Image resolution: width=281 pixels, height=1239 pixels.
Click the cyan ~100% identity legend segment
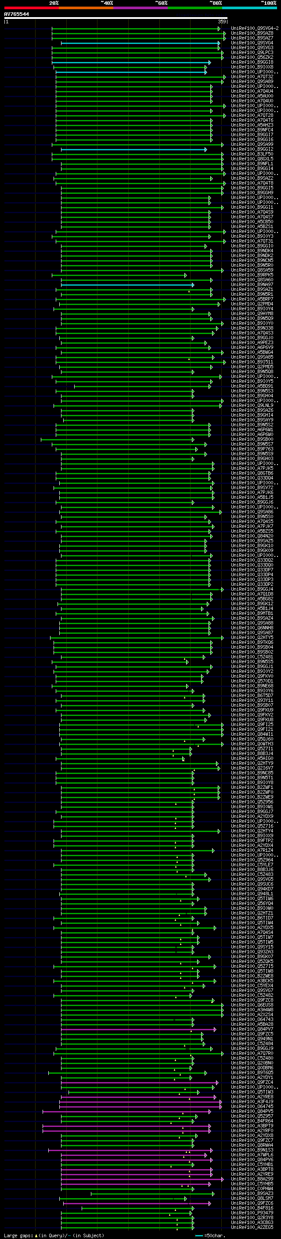pyautogui.click(x=249, y=8)
